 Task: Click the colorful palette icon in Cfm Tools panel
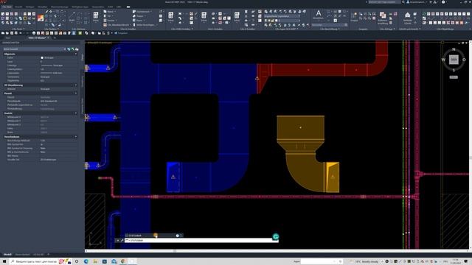tap(41, 18)
